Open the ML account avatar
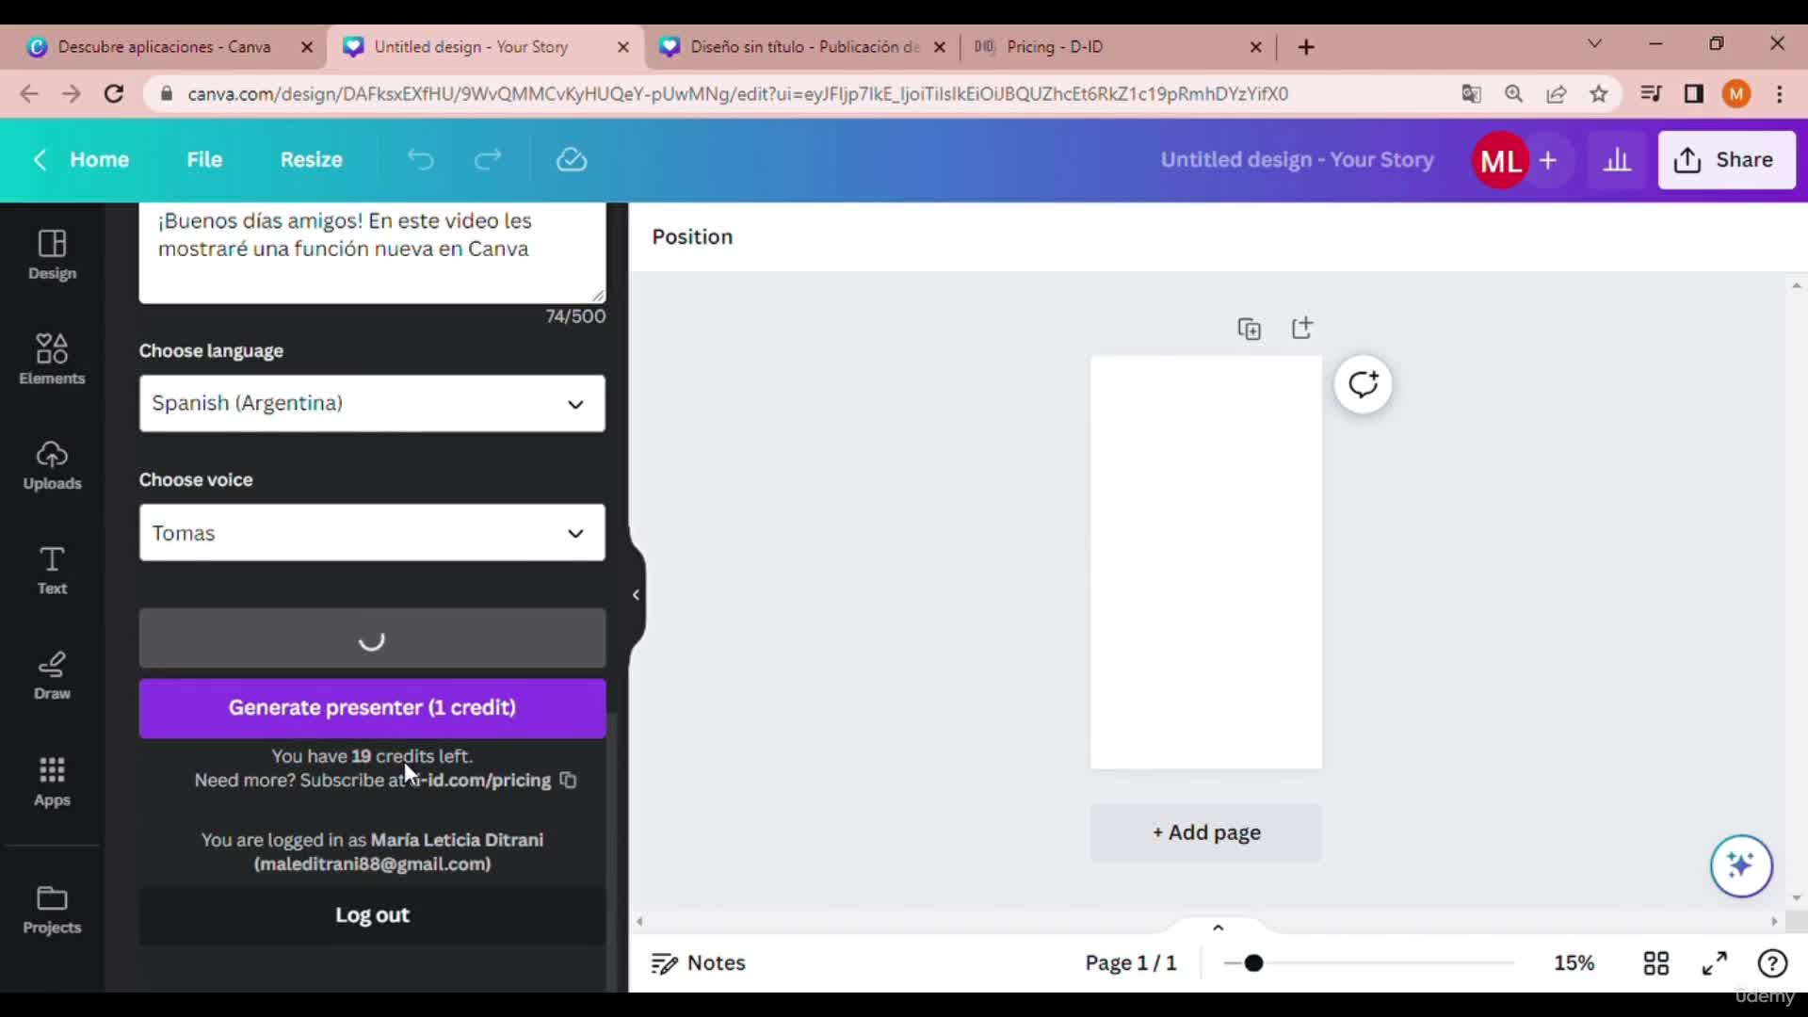This screenshot has height=1017, width=1808. pyautogui.click(x=1500, y=160)
